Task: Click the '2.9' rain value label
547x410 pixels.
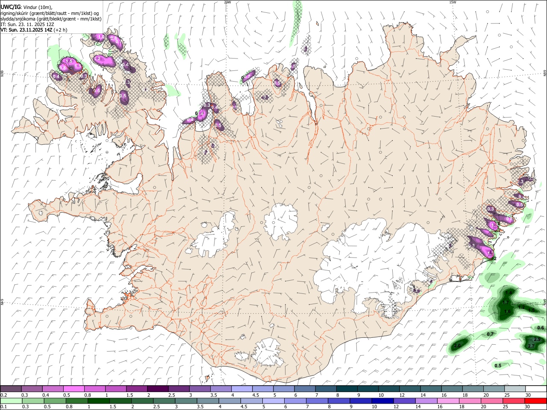Action: coord(537,339)
